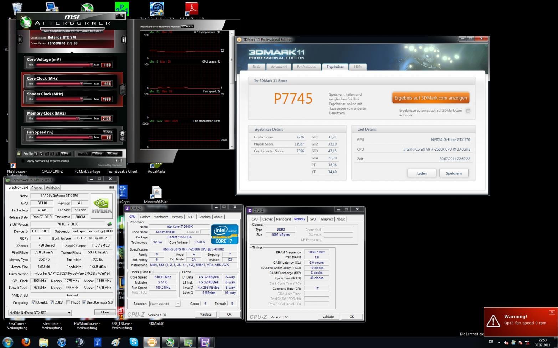Image resolution: width=558 pixels, height=348 pixels.
Task: Open the Ergebnisse tab in 3DMark 11
Action: pos(335,67)
